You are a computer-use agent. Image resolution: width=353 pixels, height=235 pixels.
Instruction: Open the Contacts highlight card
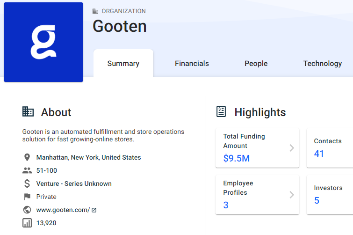[330, 148]
